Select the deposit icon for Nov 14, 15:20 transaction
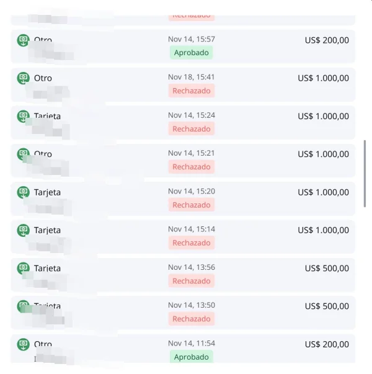372x374 pixels. pyautogui.click(x=23, y=192)
